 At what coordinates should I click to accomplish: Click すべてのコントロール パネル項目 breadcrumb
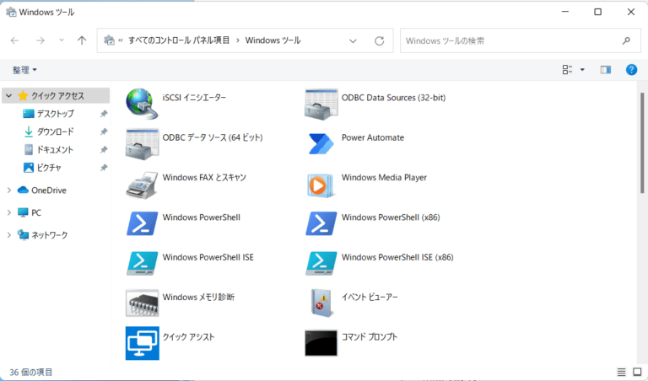click(179, 40)
